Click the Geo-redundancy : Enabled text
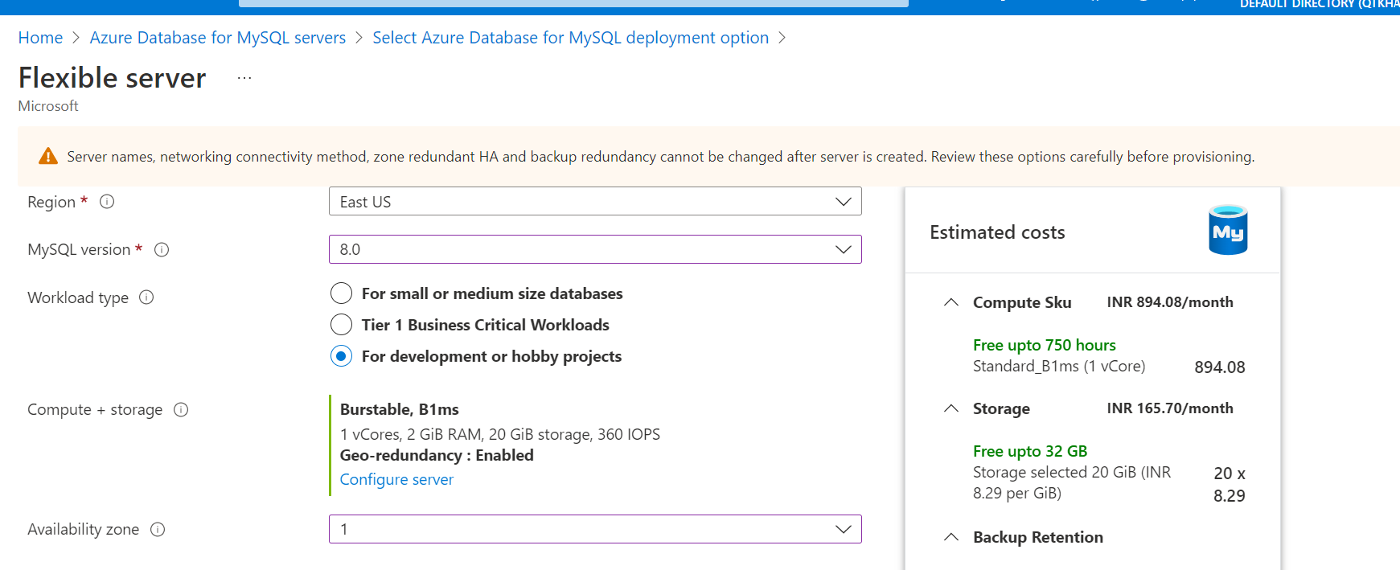Viewport: 1400px width, 570px height. [437, 455]
